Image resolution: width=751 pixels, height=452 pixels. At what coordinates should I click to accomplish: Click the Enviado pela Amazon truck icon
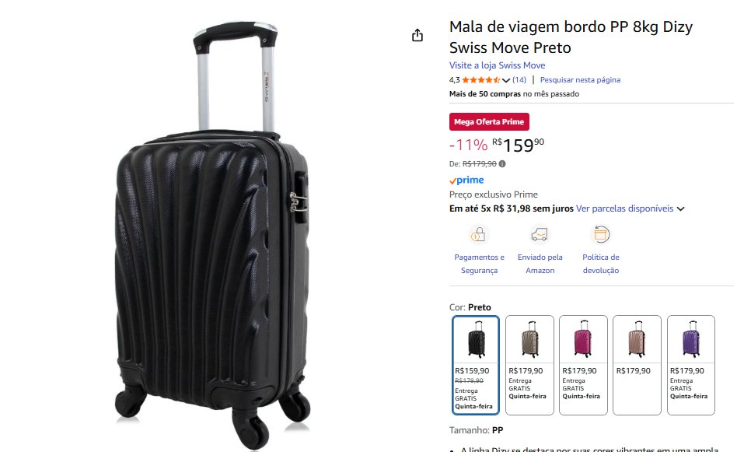click(540, 234)
